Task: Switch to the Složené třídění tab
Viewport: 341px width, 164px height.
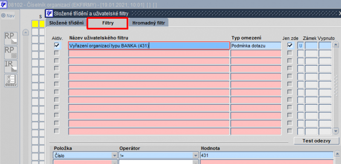Action: (66, 23)
